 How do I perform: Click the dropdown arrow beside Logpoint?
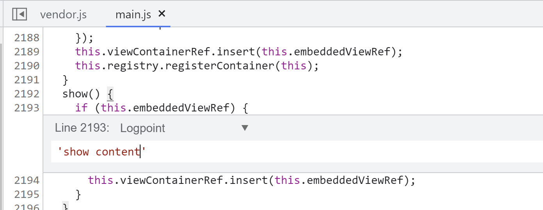pos(245,128)
